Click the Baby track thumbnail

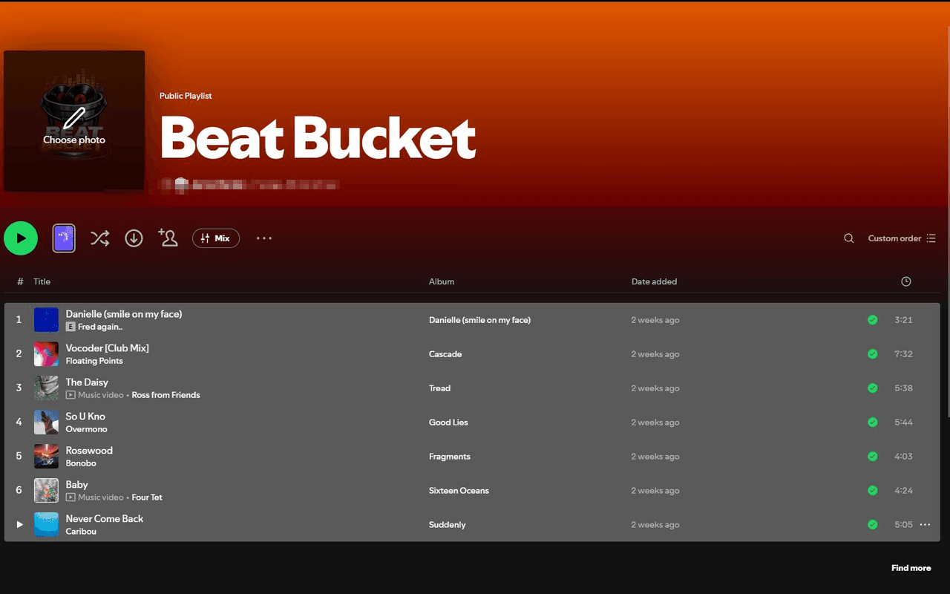[x=46, y=491]
